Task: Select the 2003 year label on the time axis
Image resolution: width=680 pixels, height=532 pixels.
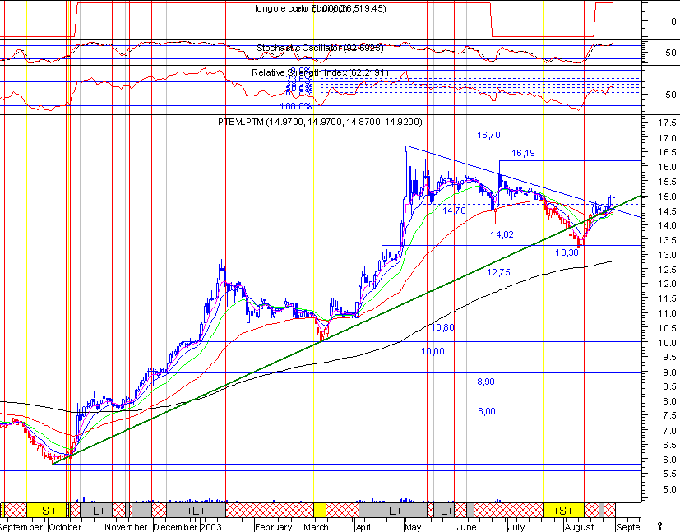Action: [211, 527]
